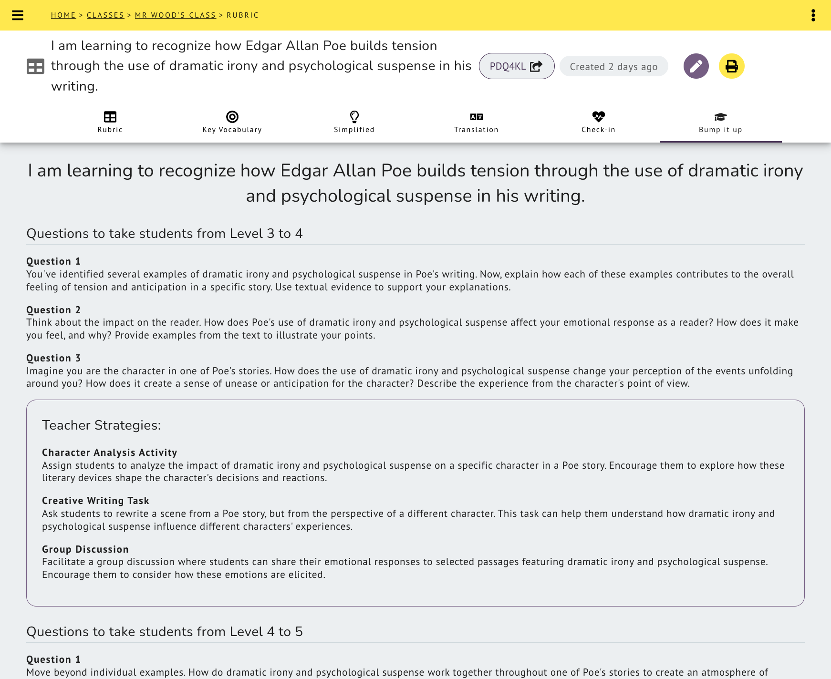831x679 pixels.
Task: Go to the Translation tab label
Action: point(477,130)
